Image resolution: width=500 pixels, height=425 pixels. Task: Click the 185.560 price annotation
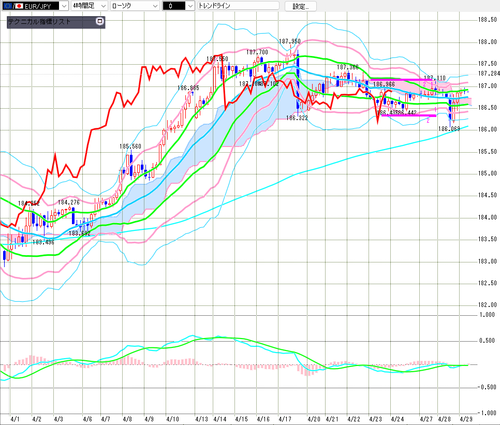(x=130, y=146)
